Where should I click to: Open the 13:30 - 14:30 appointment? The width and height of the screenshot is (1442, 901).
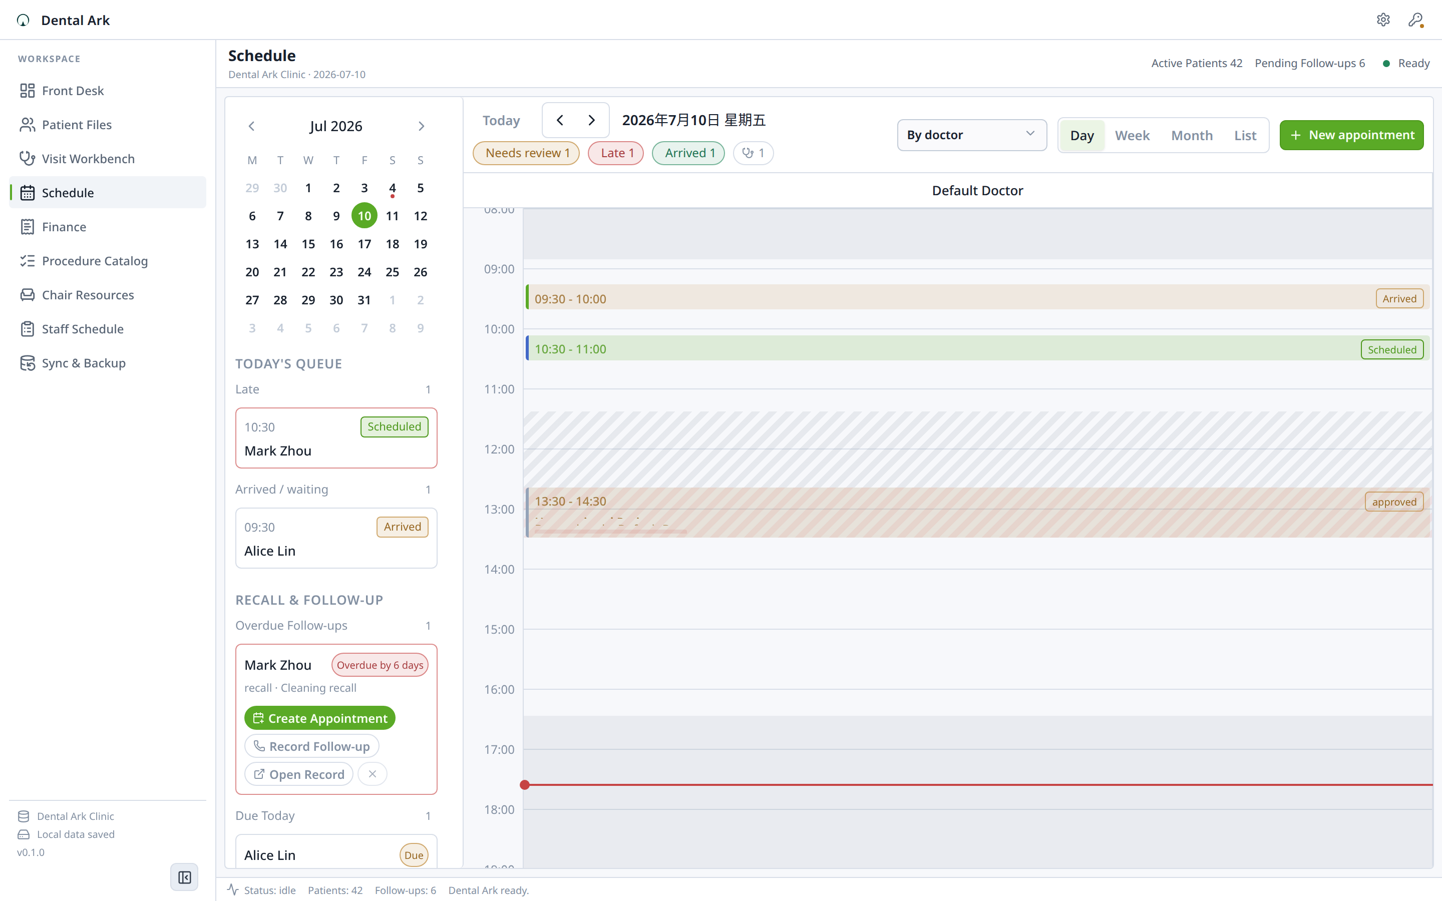(977, 513)
